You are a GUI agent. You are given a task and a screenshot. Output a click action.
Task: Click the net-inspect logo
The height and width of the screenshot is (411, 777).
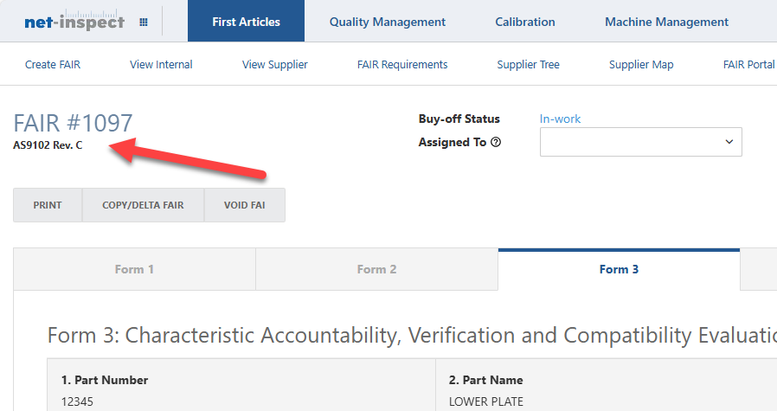coord(74,22)
